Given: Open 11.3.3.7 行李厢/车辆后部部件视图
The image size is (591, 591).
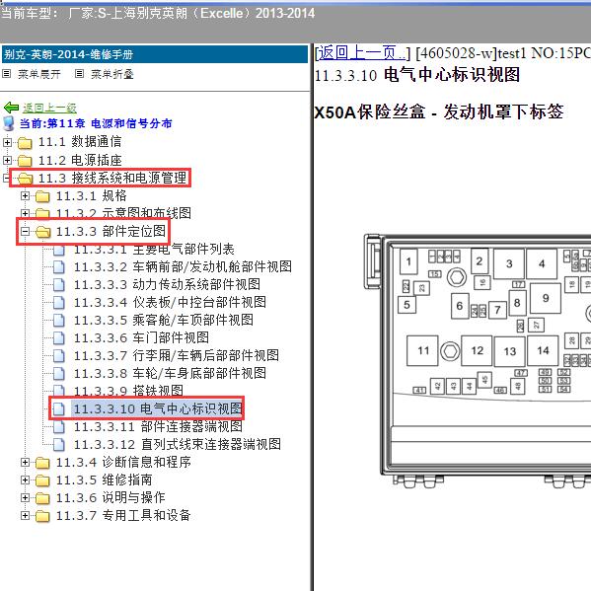Looking at the screenshot, I should 176,356.
